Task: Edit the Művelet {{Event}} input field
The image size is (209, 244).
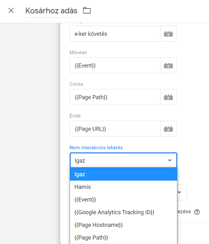Action: (115, 65)
